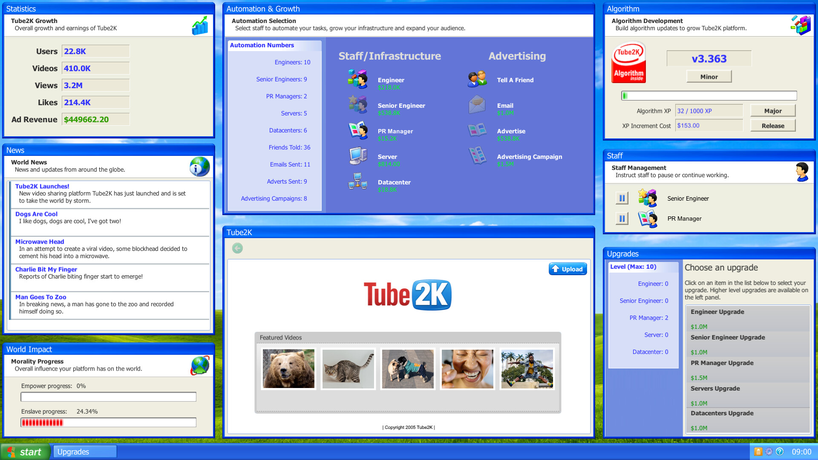Image resolution: width=818 pixels, height=460 pixels.
Task: Click the Advertising Campaign icon
Action: pos(477,156)
